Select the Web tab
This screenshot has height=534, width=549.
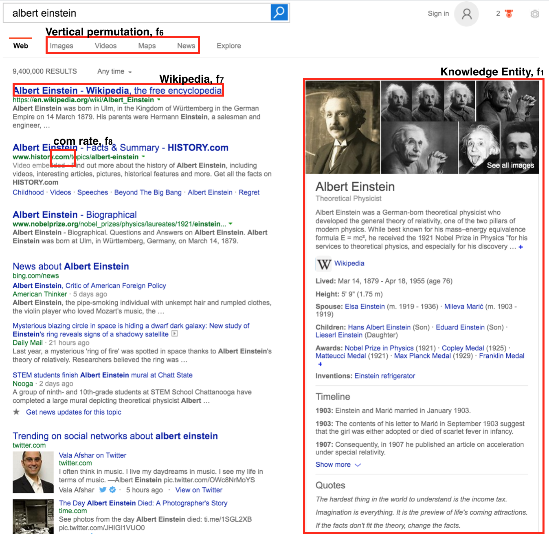click(x=21, y=46)
